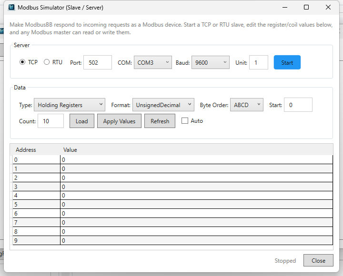Click address cell 5 in the table
343x276 pixels.
[36, 204]
